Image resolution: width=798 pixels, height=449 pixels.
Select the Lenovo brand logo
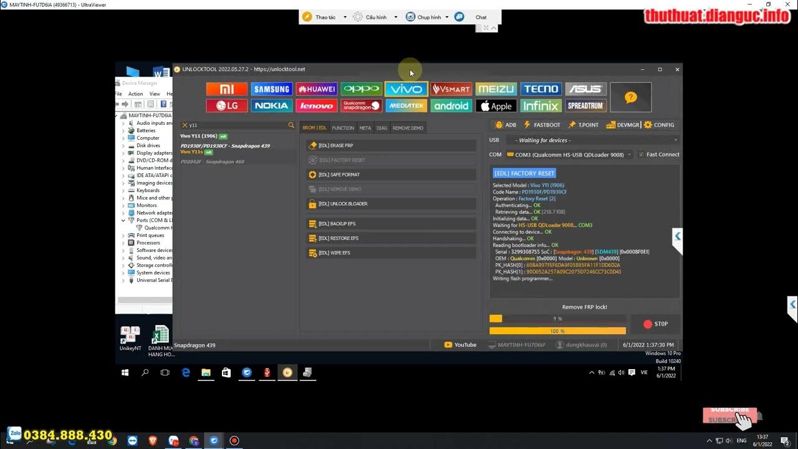point(317,106)
